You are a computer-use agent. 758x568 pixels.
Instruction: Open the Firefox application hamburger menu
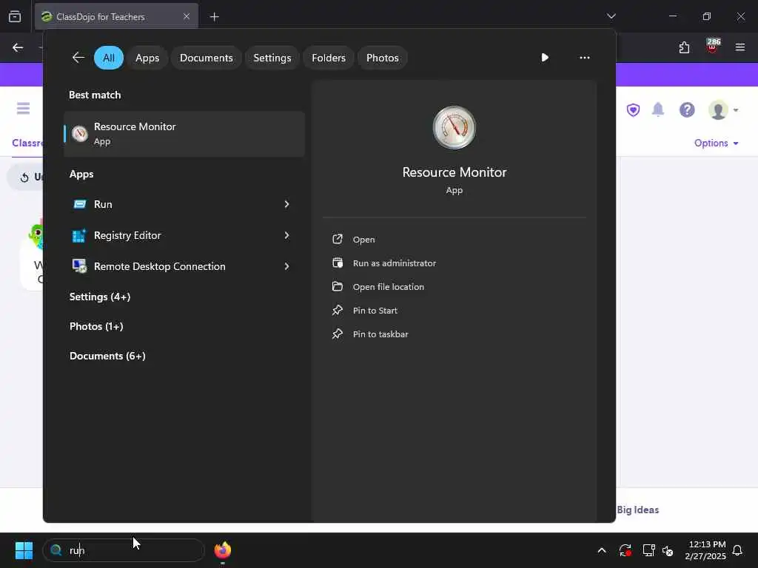(740, 47)
